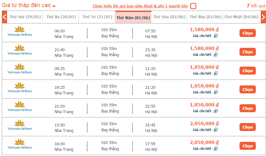The height and width of the screenshot is (156, 266).
Task: Choose the Thứ Tư (31/05) date tab
Action: [x=97, y=17]
